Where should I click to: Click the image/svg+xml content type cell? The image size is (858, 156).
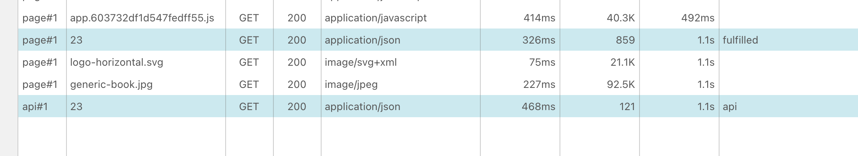point(361,62)
